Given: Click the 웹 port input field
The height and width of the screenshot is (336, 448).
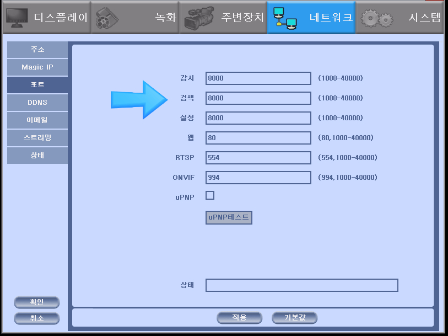Looking at the screenshot, I should coord(258,138).
